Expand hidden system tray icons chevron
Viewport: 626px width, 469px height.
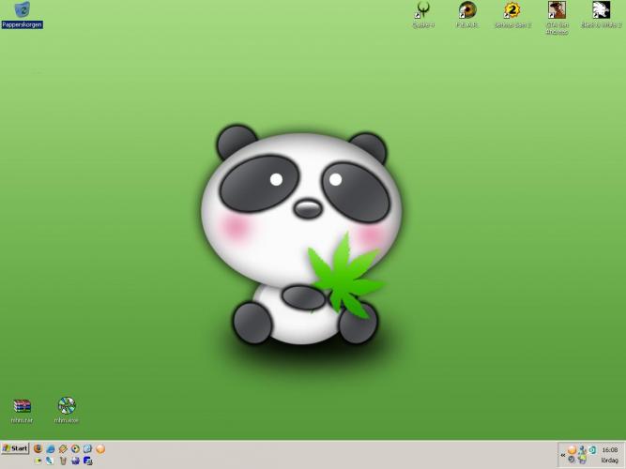tap(563, 455)
